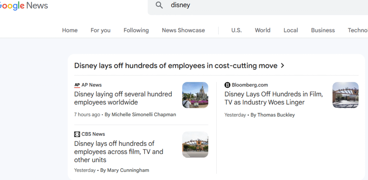Viewport: 368px width, 180px height.
Task: Click the AP News source logo icon
Action: click(77, 85)
